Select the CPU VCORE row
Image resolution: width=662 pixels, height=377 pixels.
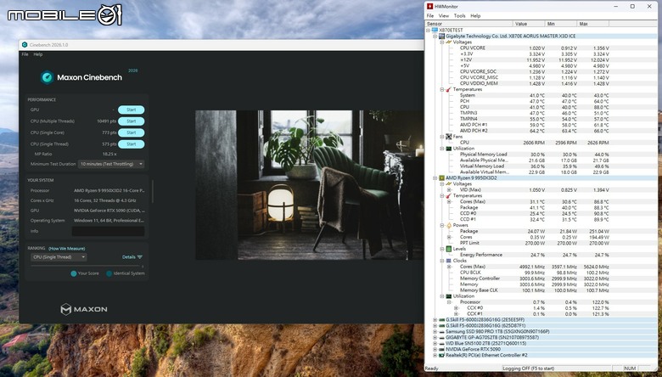click(534, 48)
